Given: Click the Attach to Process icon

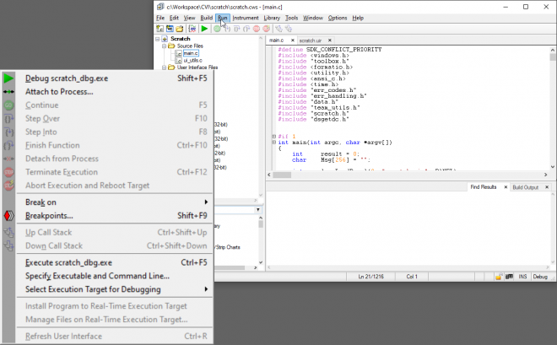Looking at the screenshot, I should (x=9, y=91).
